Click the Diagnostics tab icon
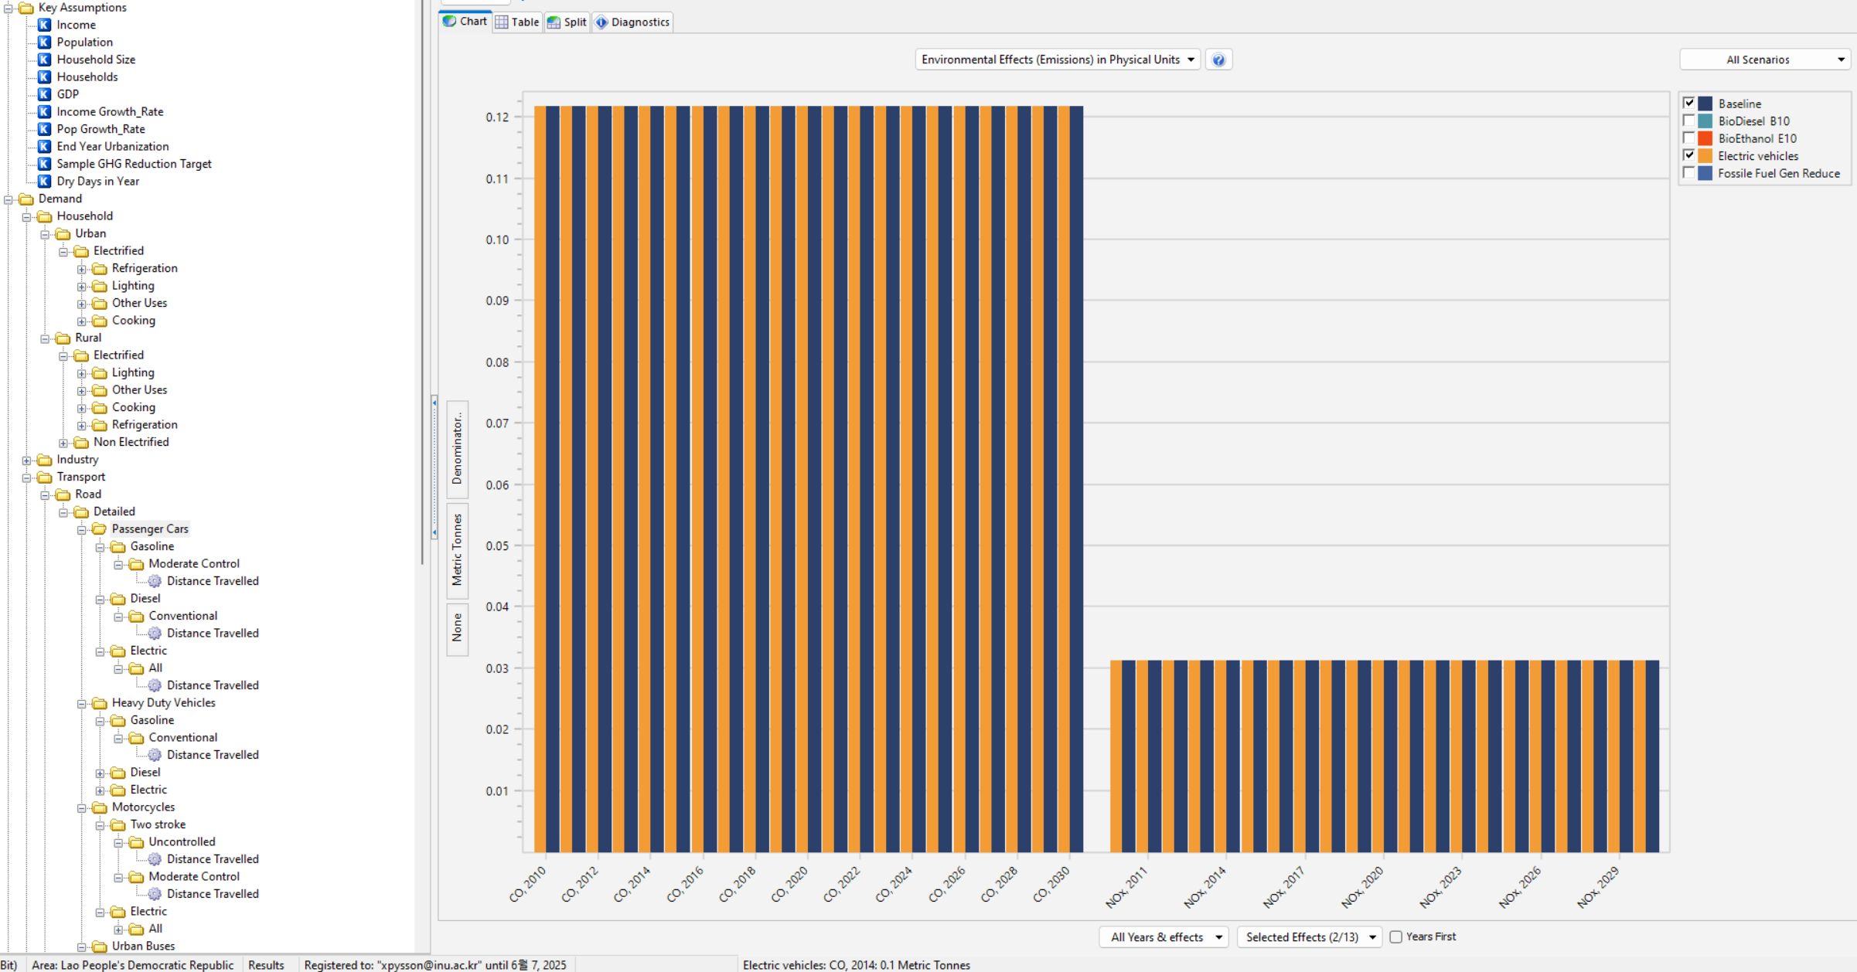The width and height of the screenshot is (1857, 972). pyautogui.click(x=602, y=22)
